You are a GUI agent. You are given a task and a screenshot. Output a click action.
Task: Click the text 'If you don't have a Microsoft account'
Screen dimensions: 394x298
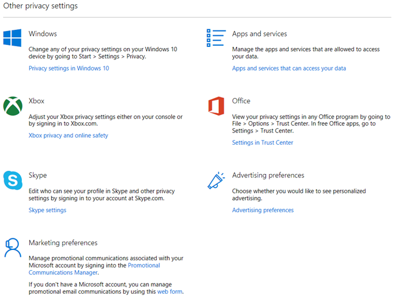78,285
